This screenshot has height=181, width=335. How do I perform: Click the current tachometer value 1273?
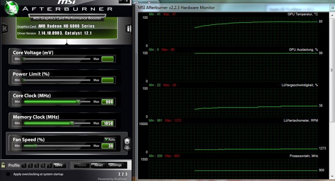click(322, 148)
